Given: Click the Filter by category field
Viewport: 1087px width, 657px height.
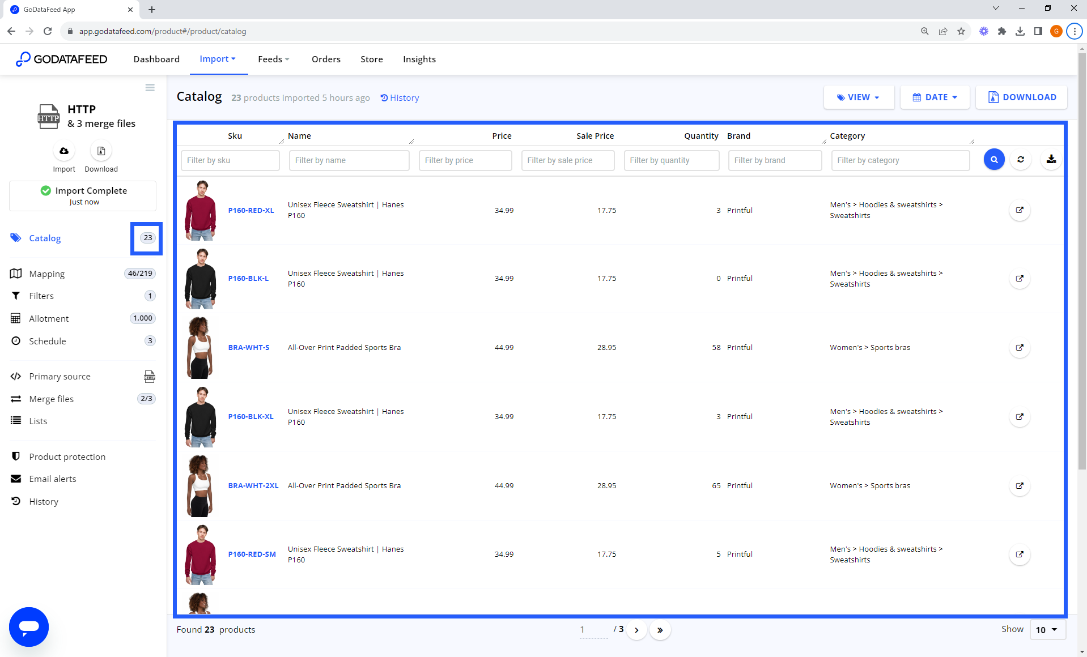Looking at the screenshot, I should tap(901, 160).
